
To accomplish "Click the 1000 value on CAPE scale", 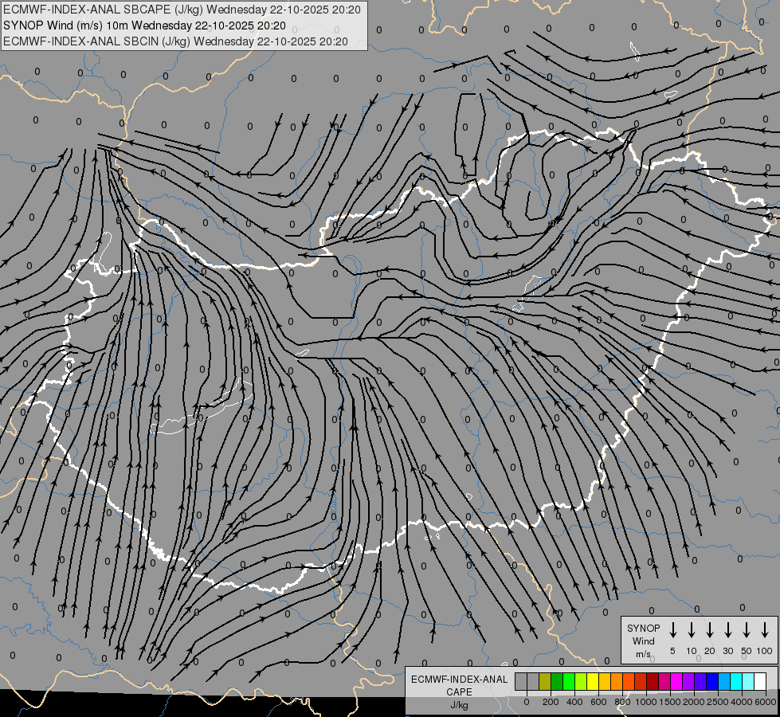I will click(646, 702).
